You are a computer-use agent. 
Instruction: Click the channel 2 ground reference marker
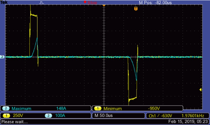click(2, 57)
